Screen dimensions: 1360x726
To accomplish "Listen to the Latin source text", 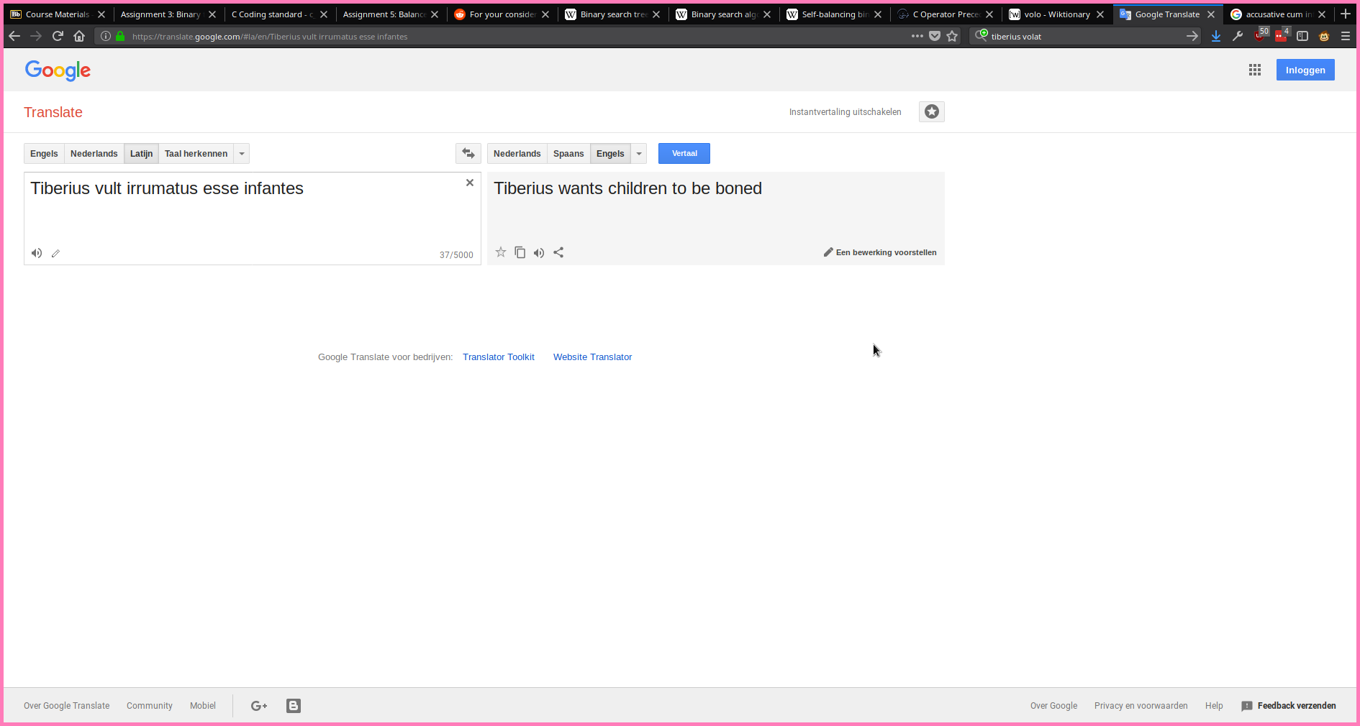I will 37,253.
